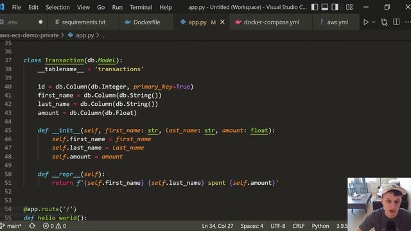Change end of line sequence CRLF

point(298,226)
